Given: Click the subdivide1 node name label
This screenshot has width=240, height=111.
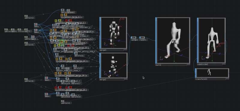Looking at the screenshot, I should (x=203, y=64).
